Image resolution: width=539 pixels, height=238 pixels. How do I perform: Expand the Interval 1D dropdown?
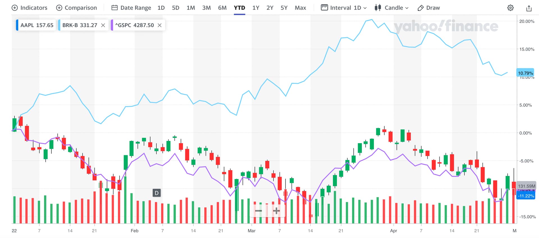pyautogui.click(x=344, y=8)
